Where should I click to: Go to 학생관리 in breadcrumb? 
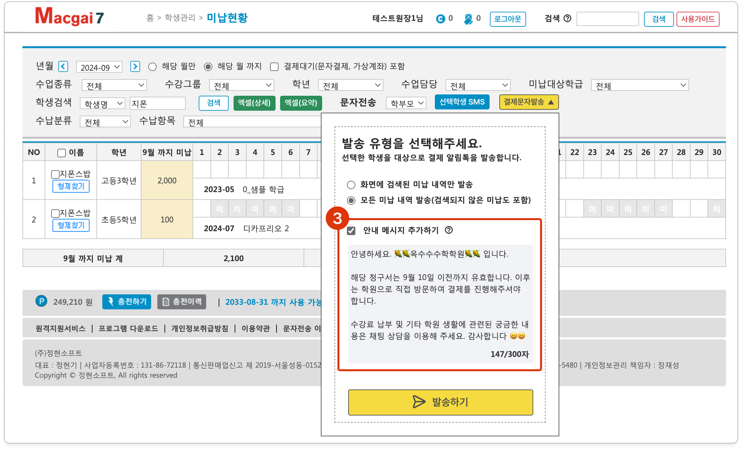click(180, 18)
